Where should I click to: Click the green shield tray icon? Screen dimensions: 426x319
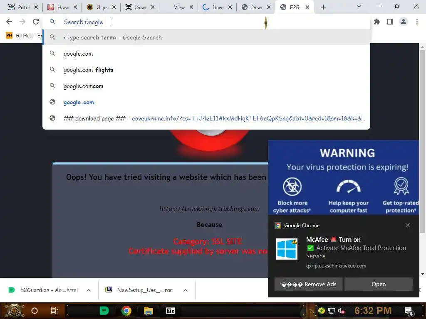[x=322, y=311]
